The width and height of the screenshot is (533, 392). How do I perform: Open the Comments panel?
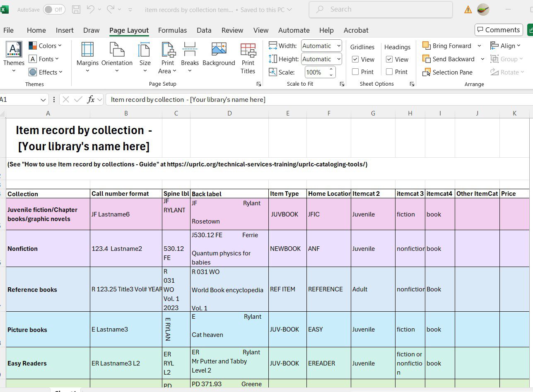[498, 29]
